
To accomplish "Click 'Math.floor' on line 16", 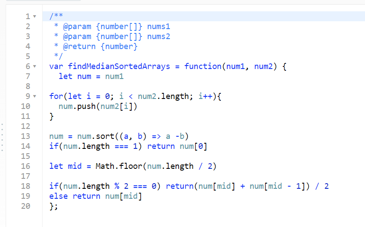I will [119, 166].
